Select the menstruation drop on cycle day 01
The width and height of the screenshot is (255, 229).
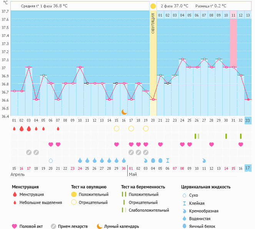tap(14, 129)
